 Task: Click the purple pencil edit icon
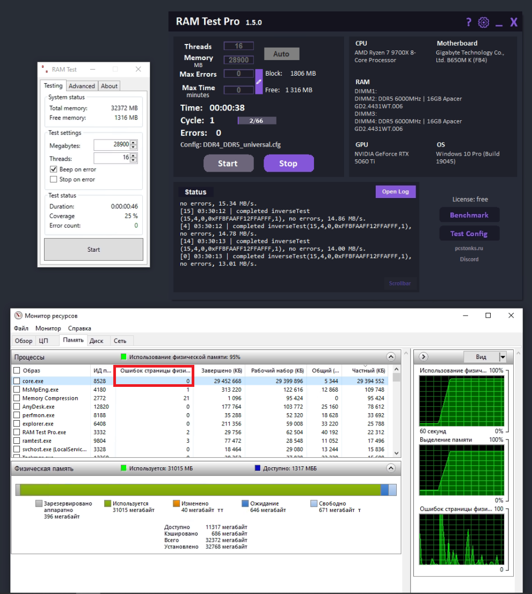pyautogui.click(x=259, y=82)
